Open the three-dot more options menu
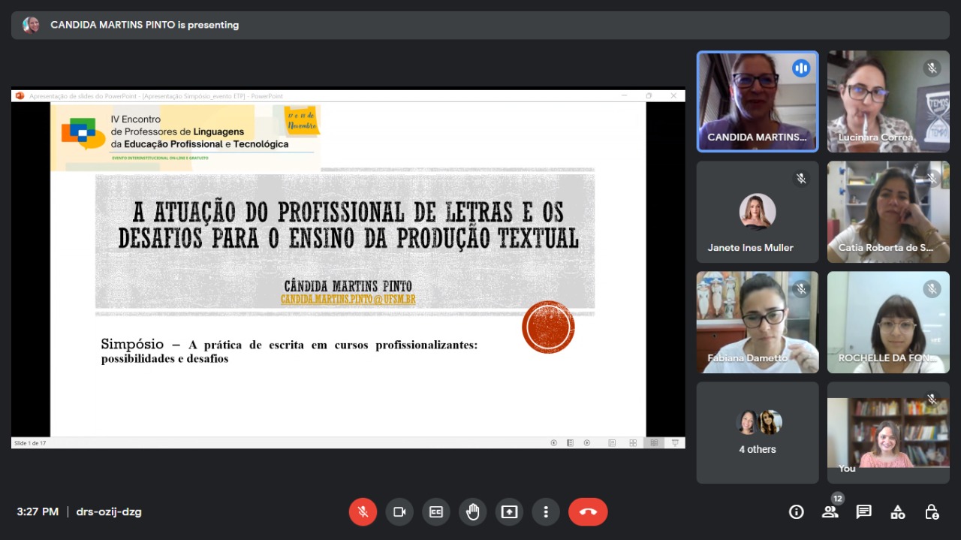This screenshot has width=961, height=540. click(546, 512)
